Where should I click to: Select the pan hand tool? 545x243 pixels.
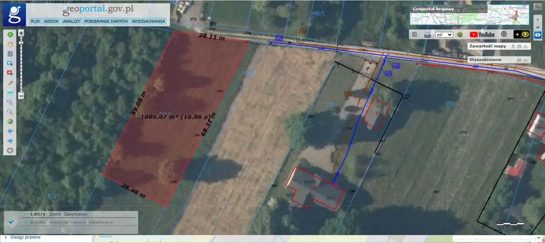point(10,44)
